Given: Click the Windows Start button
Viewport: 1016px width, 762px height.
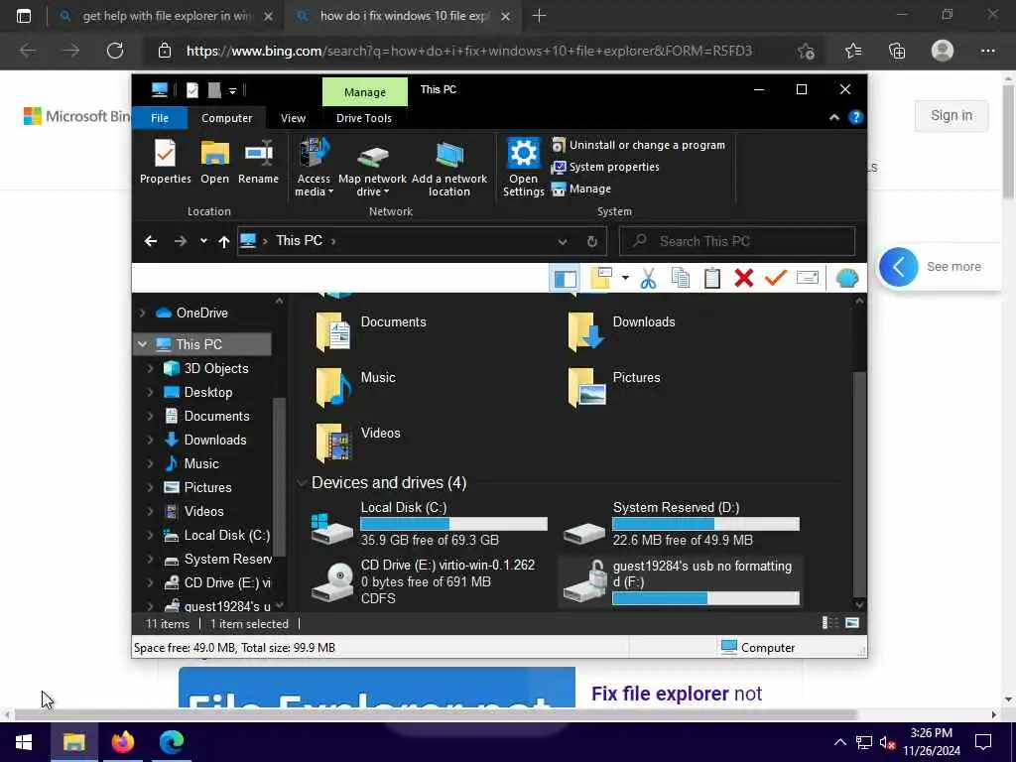Looking at the screenshot, I should pyautogui.click(x=24, y=742).
